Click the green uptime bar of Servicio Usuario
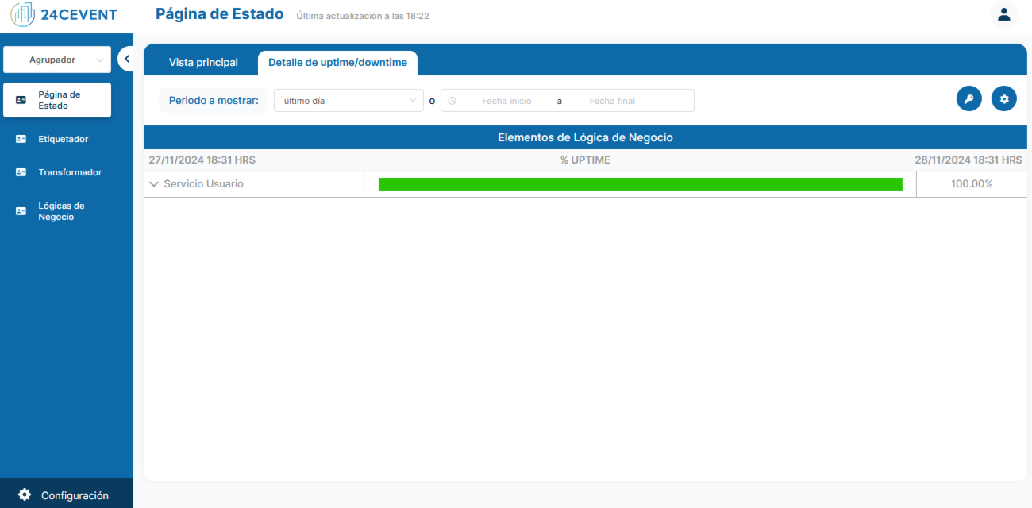This screenshot has width=1032, height=508. (641, 184)
